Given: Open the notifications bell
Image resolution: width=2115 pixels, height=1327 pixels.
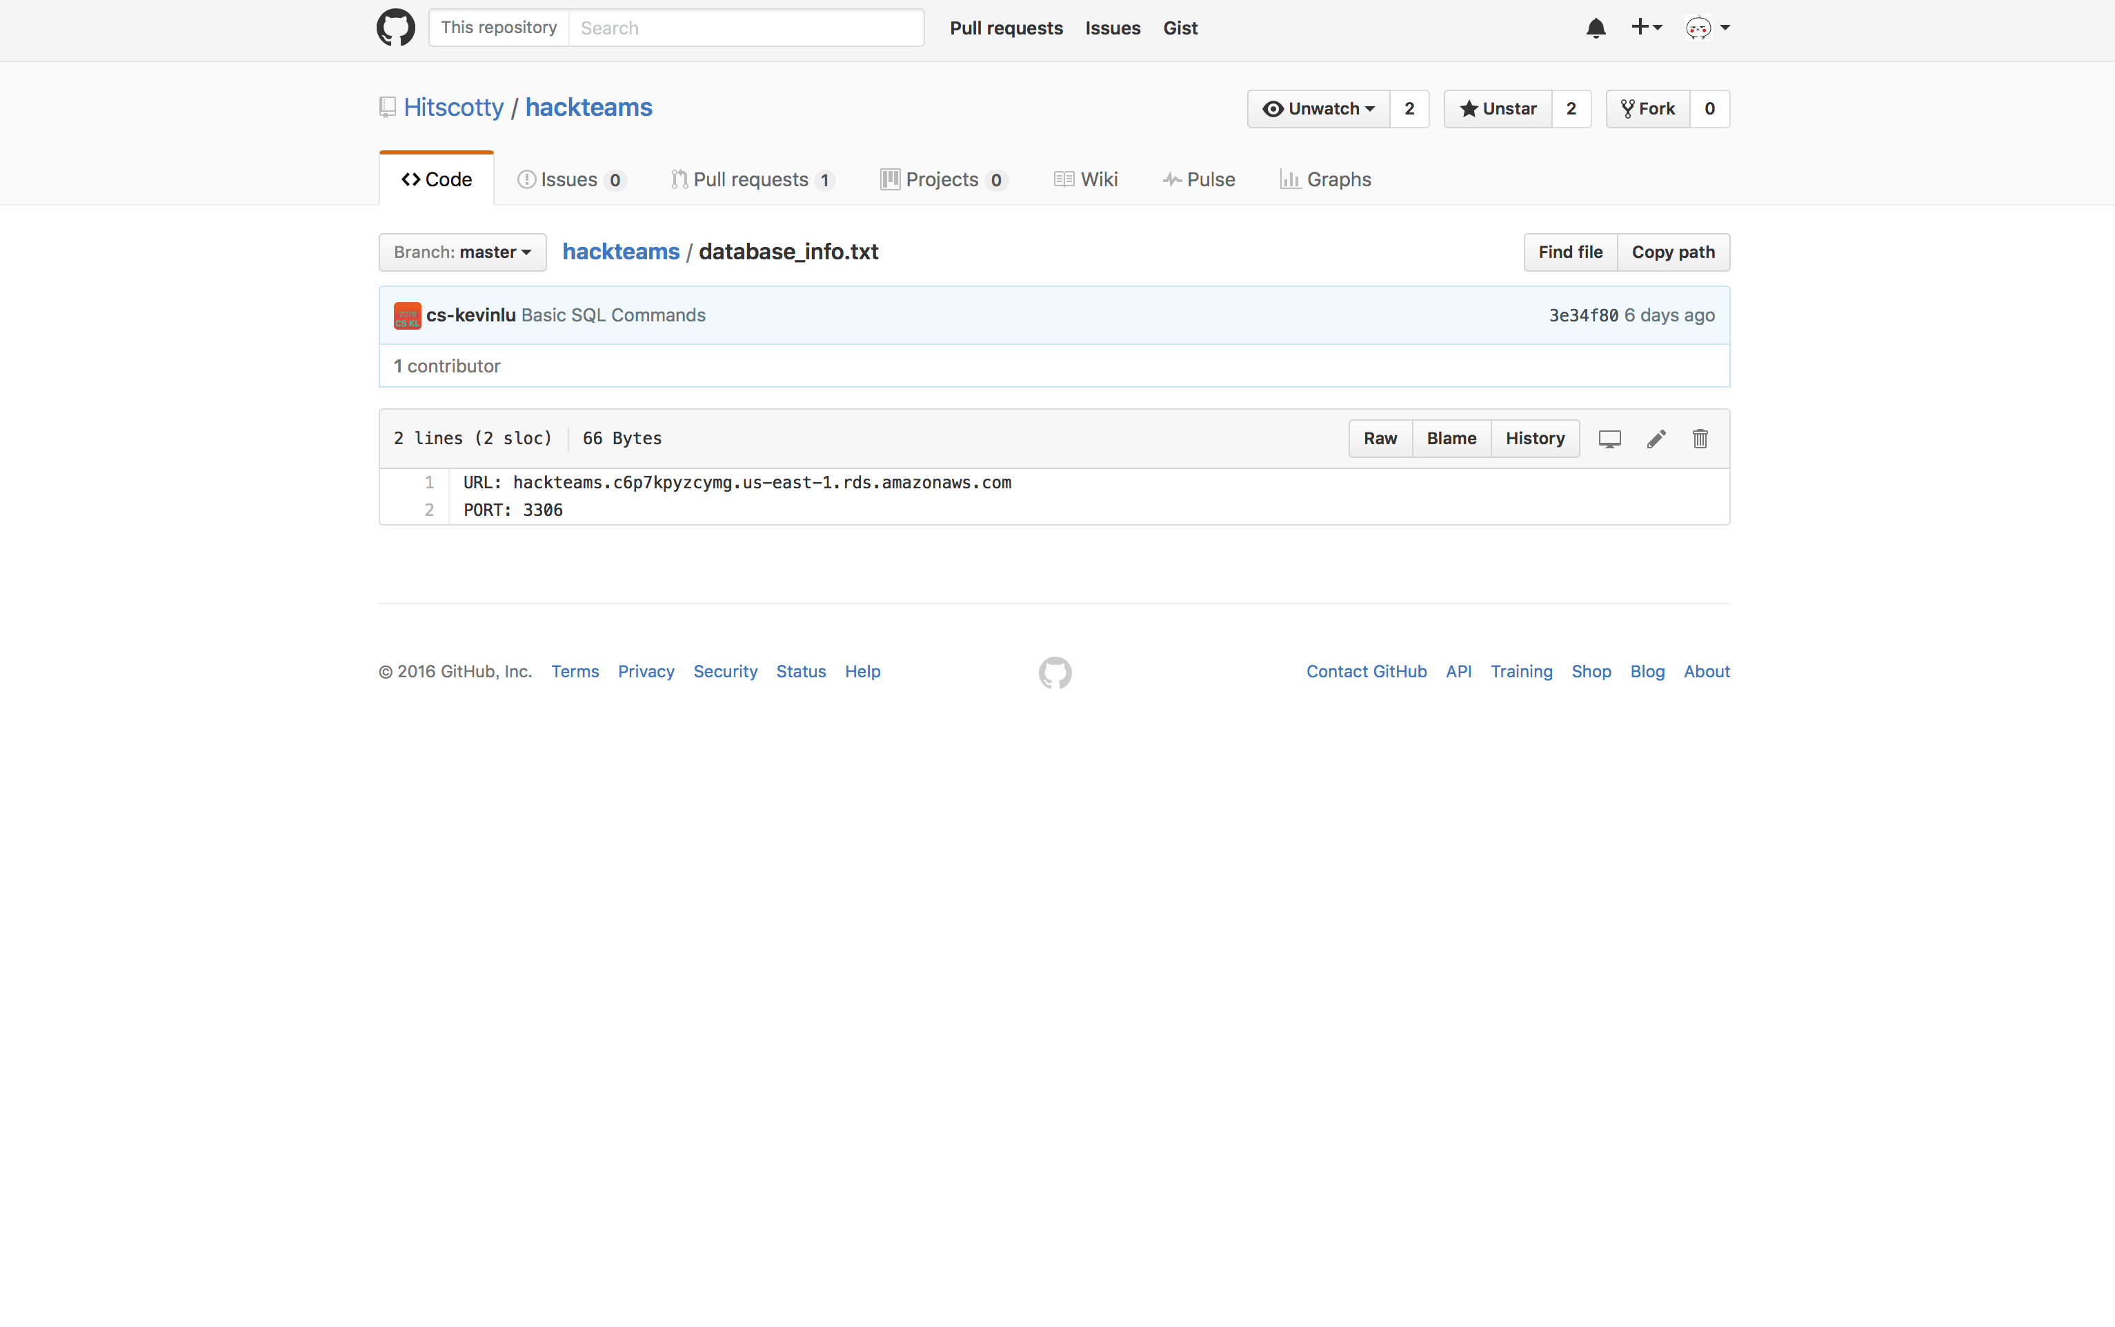Looking at the screenshot, I should 1596,28.
